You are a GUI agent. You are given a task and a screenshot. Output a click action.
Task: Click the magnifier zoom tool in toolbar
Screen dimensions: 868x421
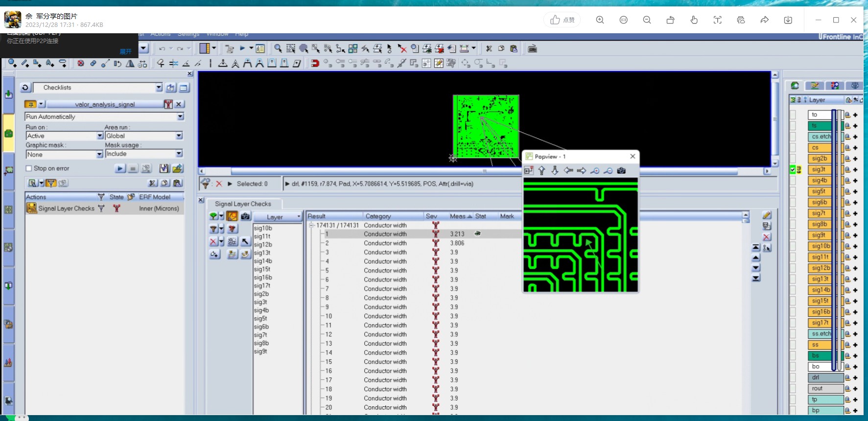tap(278, 48)
